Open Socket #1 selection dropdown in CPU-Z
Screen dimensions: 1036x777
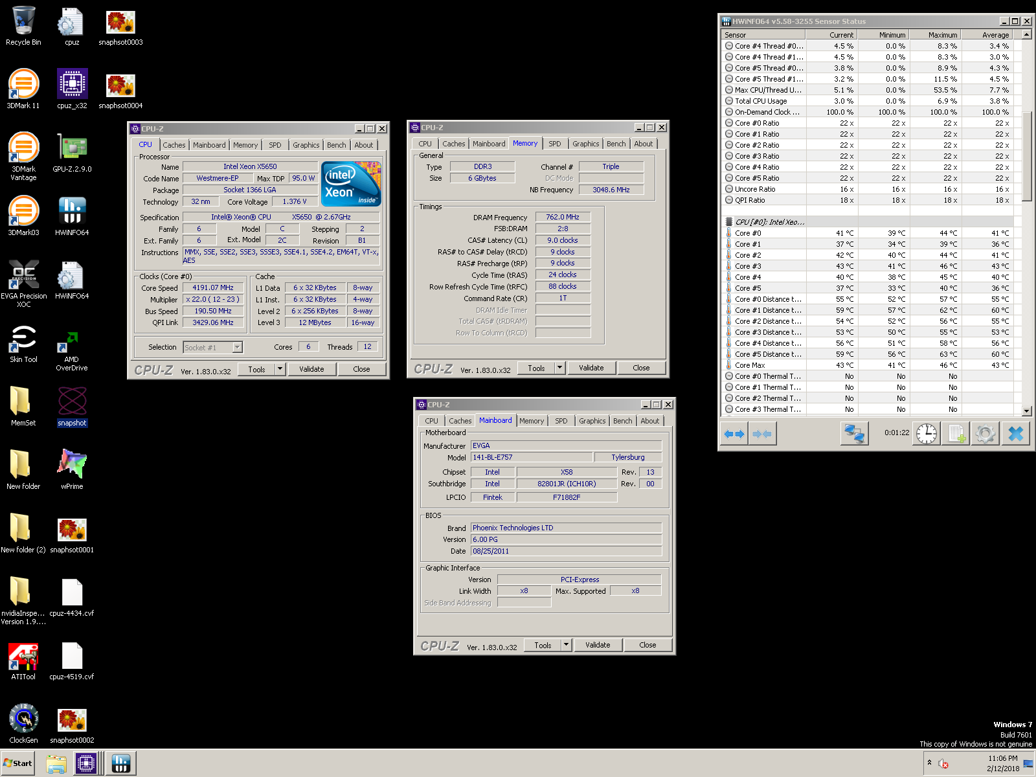(x=238, y=348)
